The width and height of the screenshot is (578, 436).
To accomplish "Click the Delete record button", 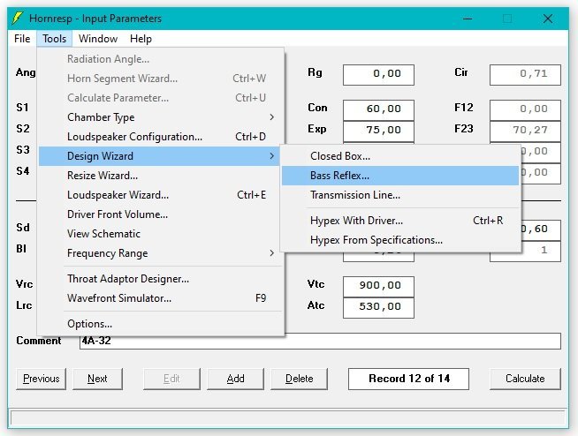I will point(299,379).
